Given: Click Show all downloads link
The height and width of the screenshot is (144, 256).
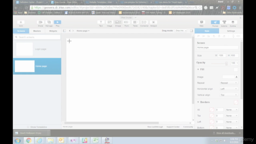Looking at the screenshot, I should pyautogui.click(x=226, y=133).
